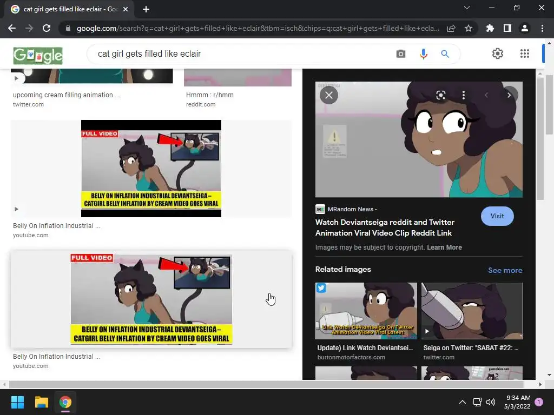The width and height of the screenshot is (554, 415).
Task: Go to previous image in preview panel
Action: pyautogui.click(x=486, y=95)
